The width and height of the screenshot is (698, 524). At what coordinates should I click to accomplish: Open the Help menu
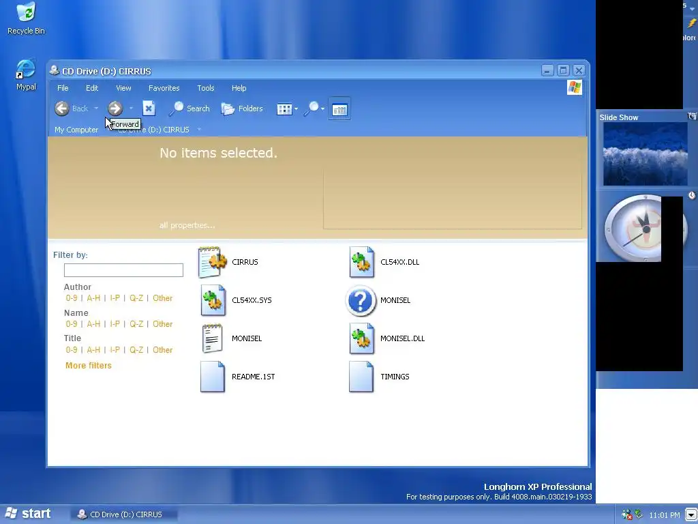239,88
